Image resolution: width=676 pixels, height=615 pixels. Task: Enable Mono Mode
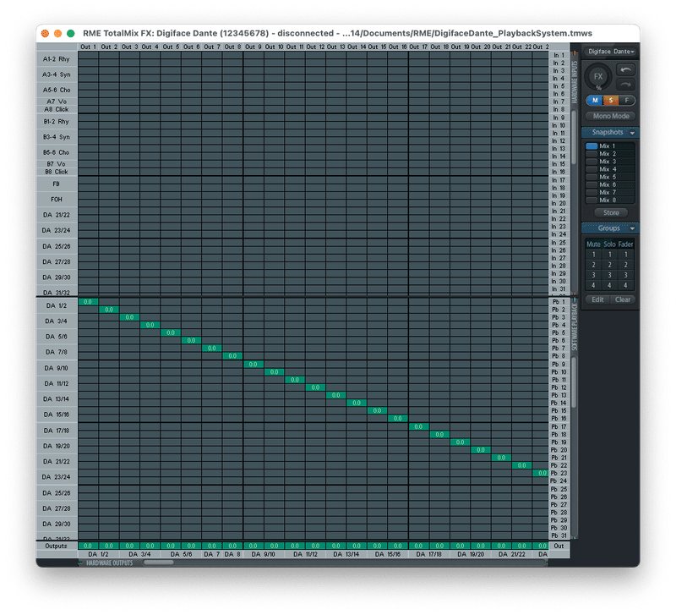click(610, 116)
